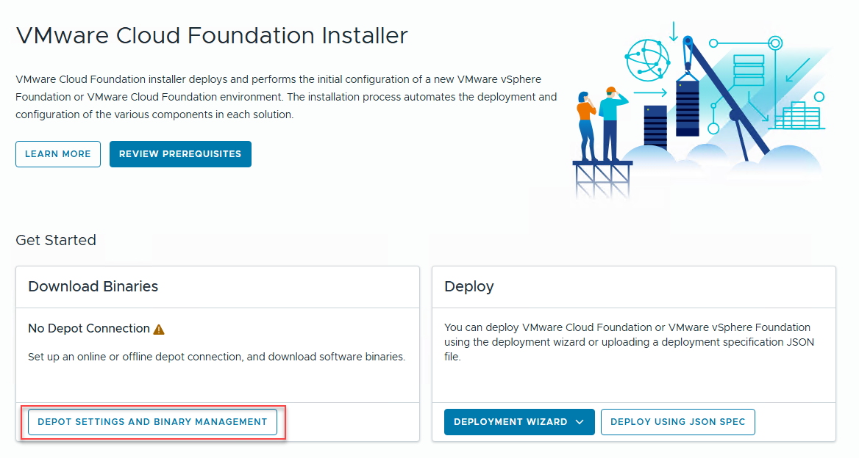
Task: Click the globe network icon in the illustration
Action: tap(648, 61)
